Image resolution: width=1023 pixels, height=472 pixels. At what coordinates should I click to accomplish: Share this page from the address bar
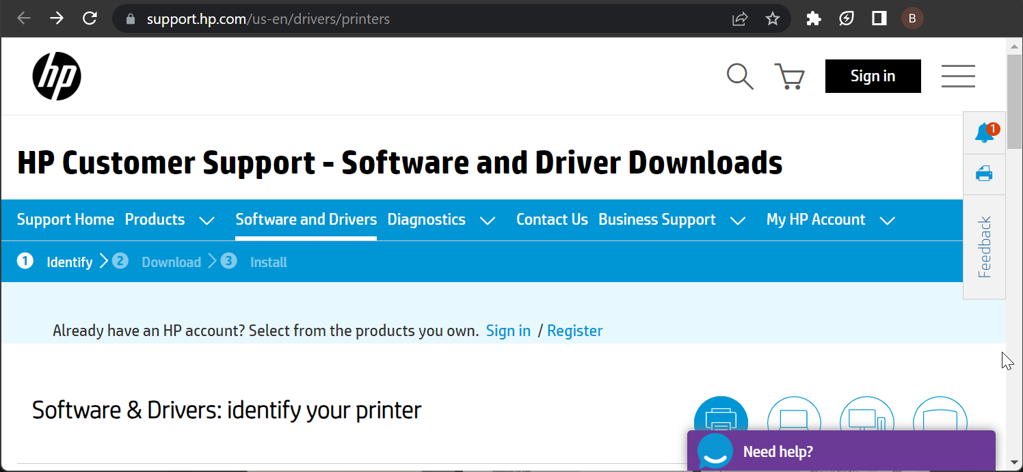click(x=740, y=19)
